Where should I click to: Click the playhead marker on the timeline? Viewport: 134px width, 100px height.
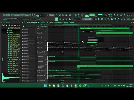(x=79, y=26)
